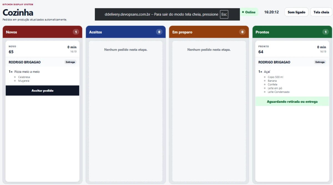333x185 pixels.
Task: Click the Novos count badge
Action: 76,32
